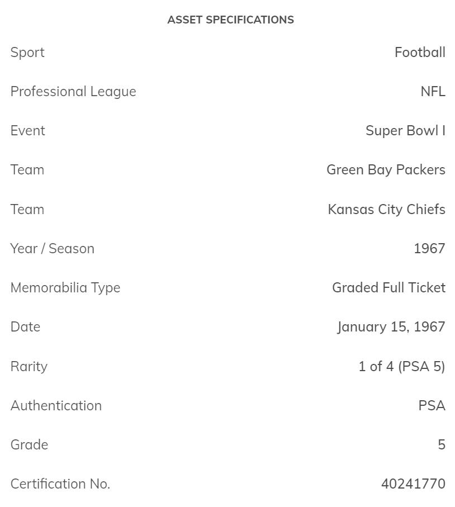The height and width of the screenshot is (507, 455).
Task: Click the Asset Specifications heading
Action: 230,20
